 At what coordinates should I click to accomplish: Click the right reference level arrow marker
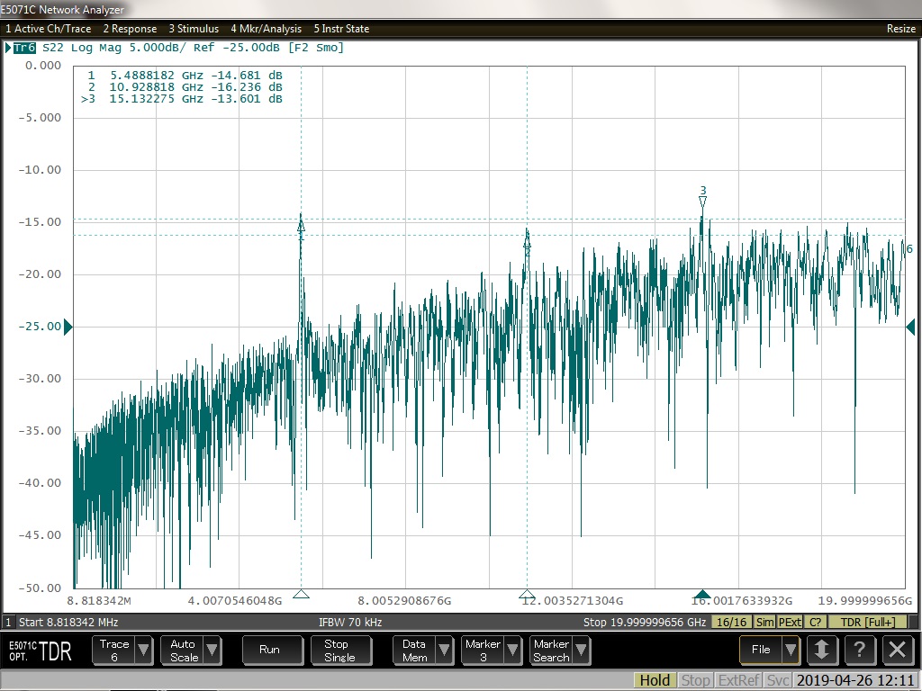click(910, 328)
